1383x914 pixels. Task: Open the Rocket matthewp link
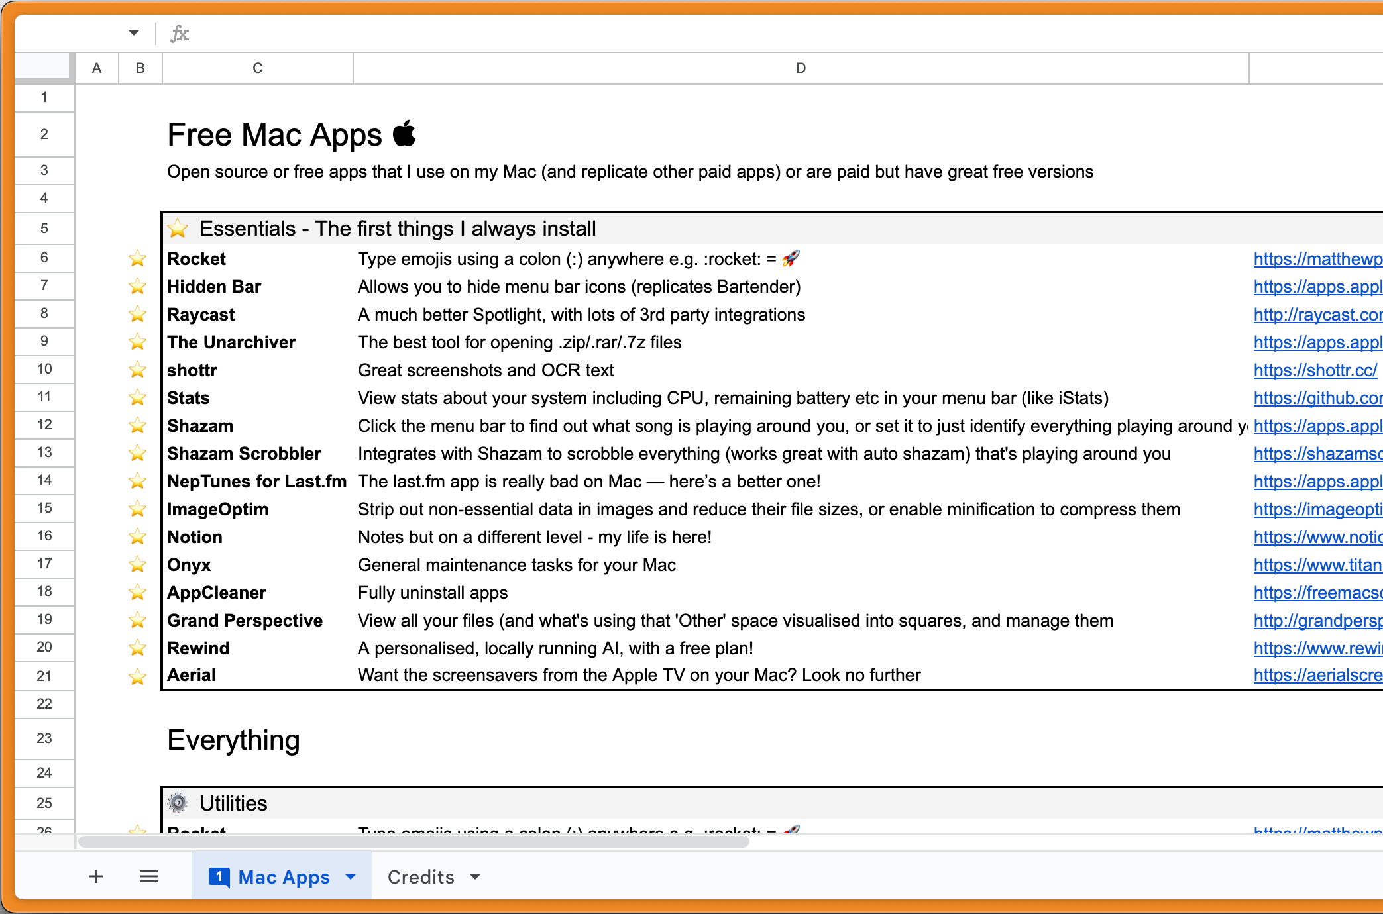[x=1317, y=259]
